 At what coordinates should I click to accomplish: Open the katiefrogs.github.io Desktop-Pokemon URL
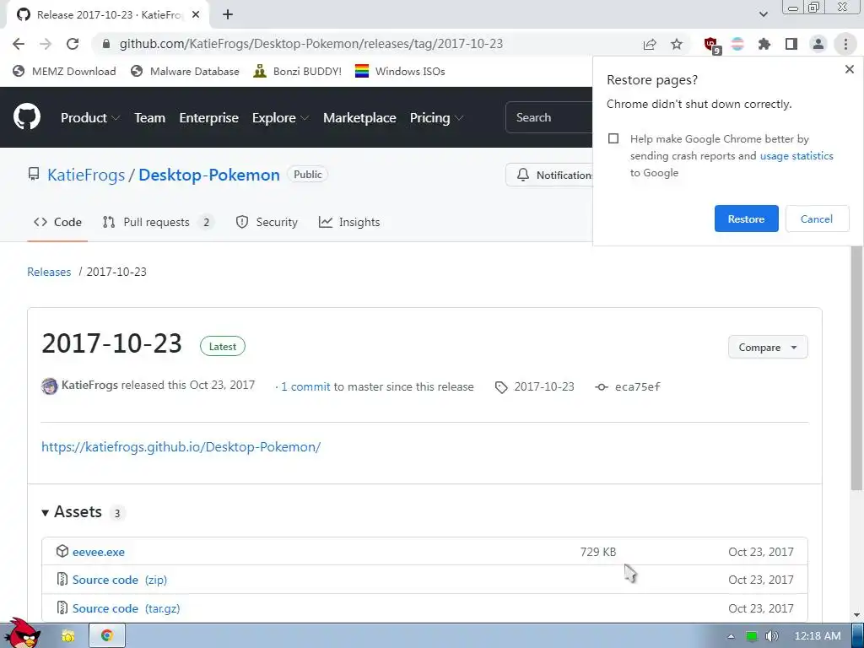point(181,447)
